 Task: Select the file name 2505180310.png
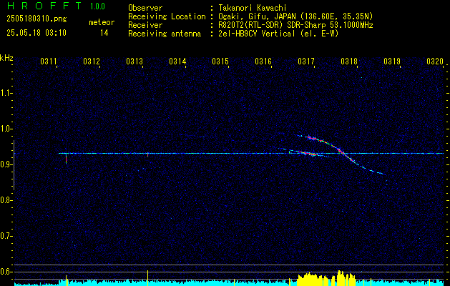36,19
